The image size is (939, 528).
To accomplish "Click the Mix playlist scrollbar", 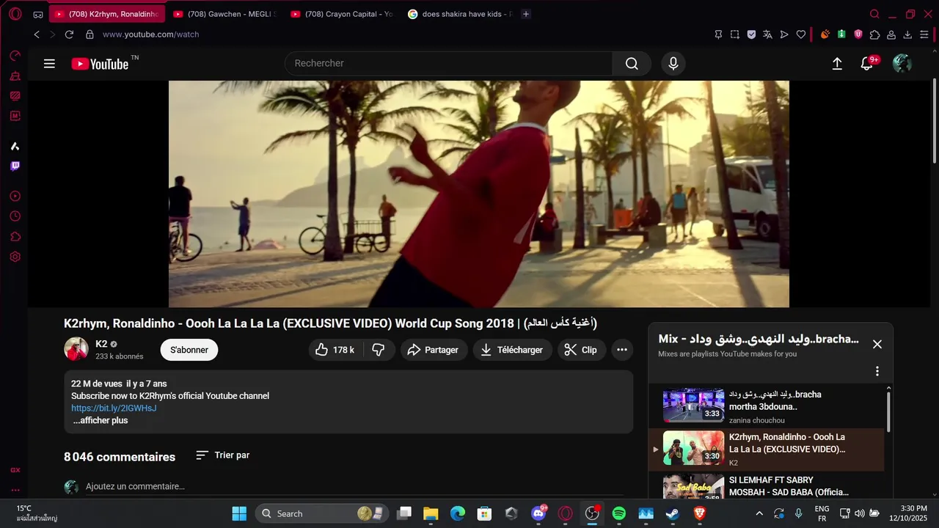I will tap(888, 411).
